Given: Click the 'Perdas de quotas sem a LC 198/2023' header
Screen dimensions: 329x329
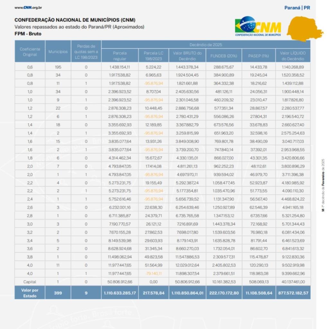Looking at the screenshot, I should (x=86, y=52).
